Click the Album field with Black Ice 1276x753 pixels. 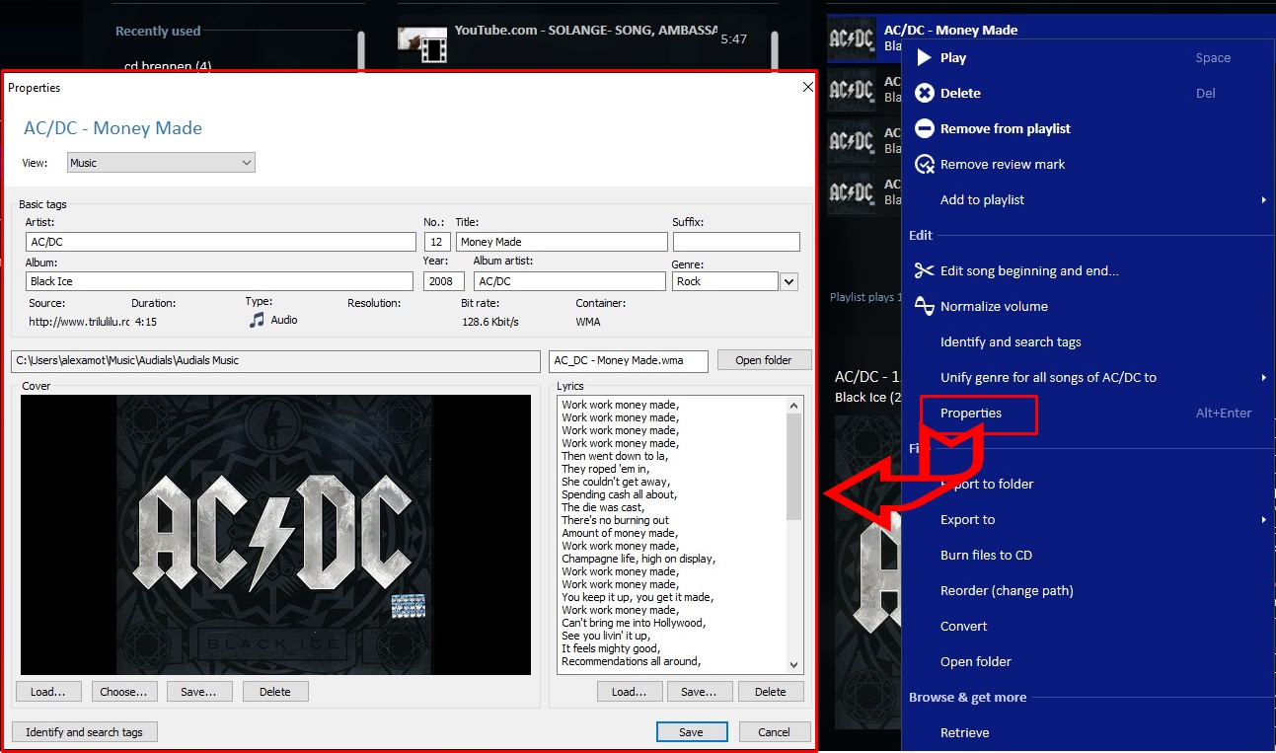click(x=219, y=281)
